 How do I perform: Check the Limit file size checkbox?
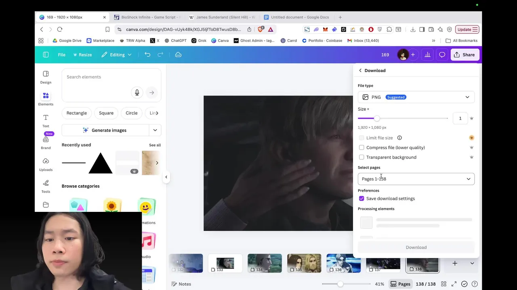(361, 138)
